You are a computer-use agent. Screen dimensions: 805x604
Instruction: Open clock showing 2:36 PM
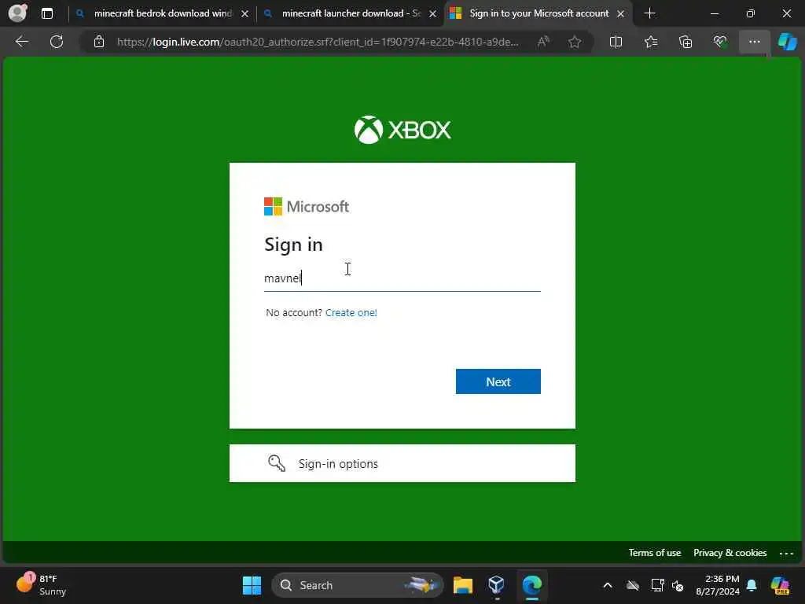(718, 585)
